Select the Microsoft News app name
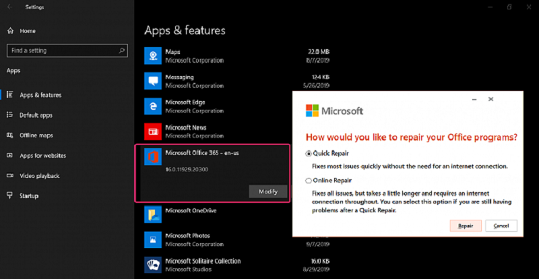This screenshot has width=539, height=279. pos(186,127)
